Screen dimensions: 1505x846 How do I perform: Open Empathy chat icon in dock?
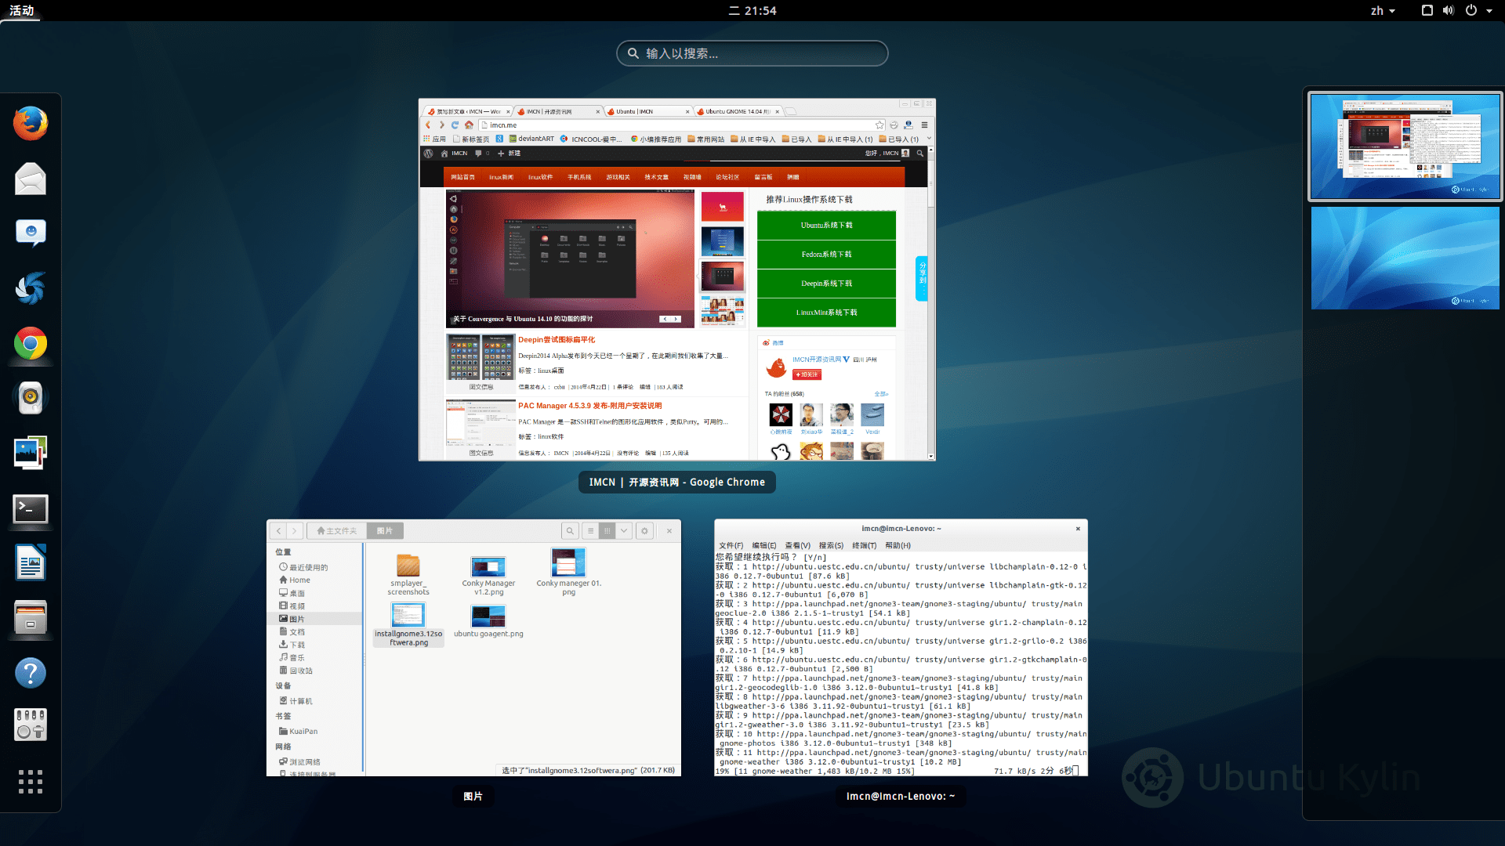(x=31, y=233)
